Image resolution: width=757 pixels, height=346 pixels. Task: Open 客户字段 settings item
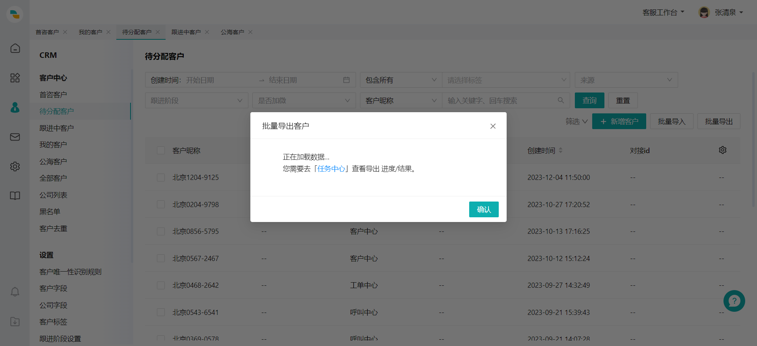pos(53,288)
